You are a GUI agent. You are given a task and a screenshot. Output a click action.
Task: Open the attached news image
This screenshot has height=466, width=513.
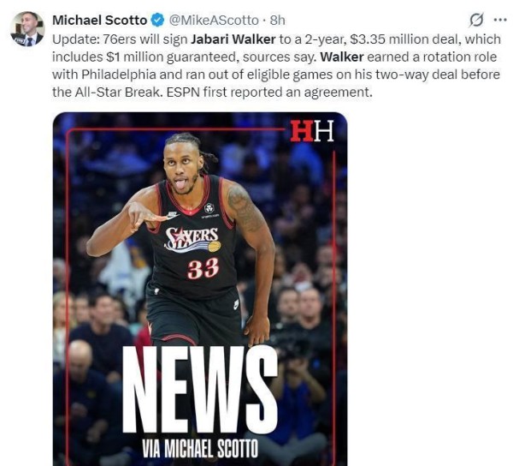point(200,289)
